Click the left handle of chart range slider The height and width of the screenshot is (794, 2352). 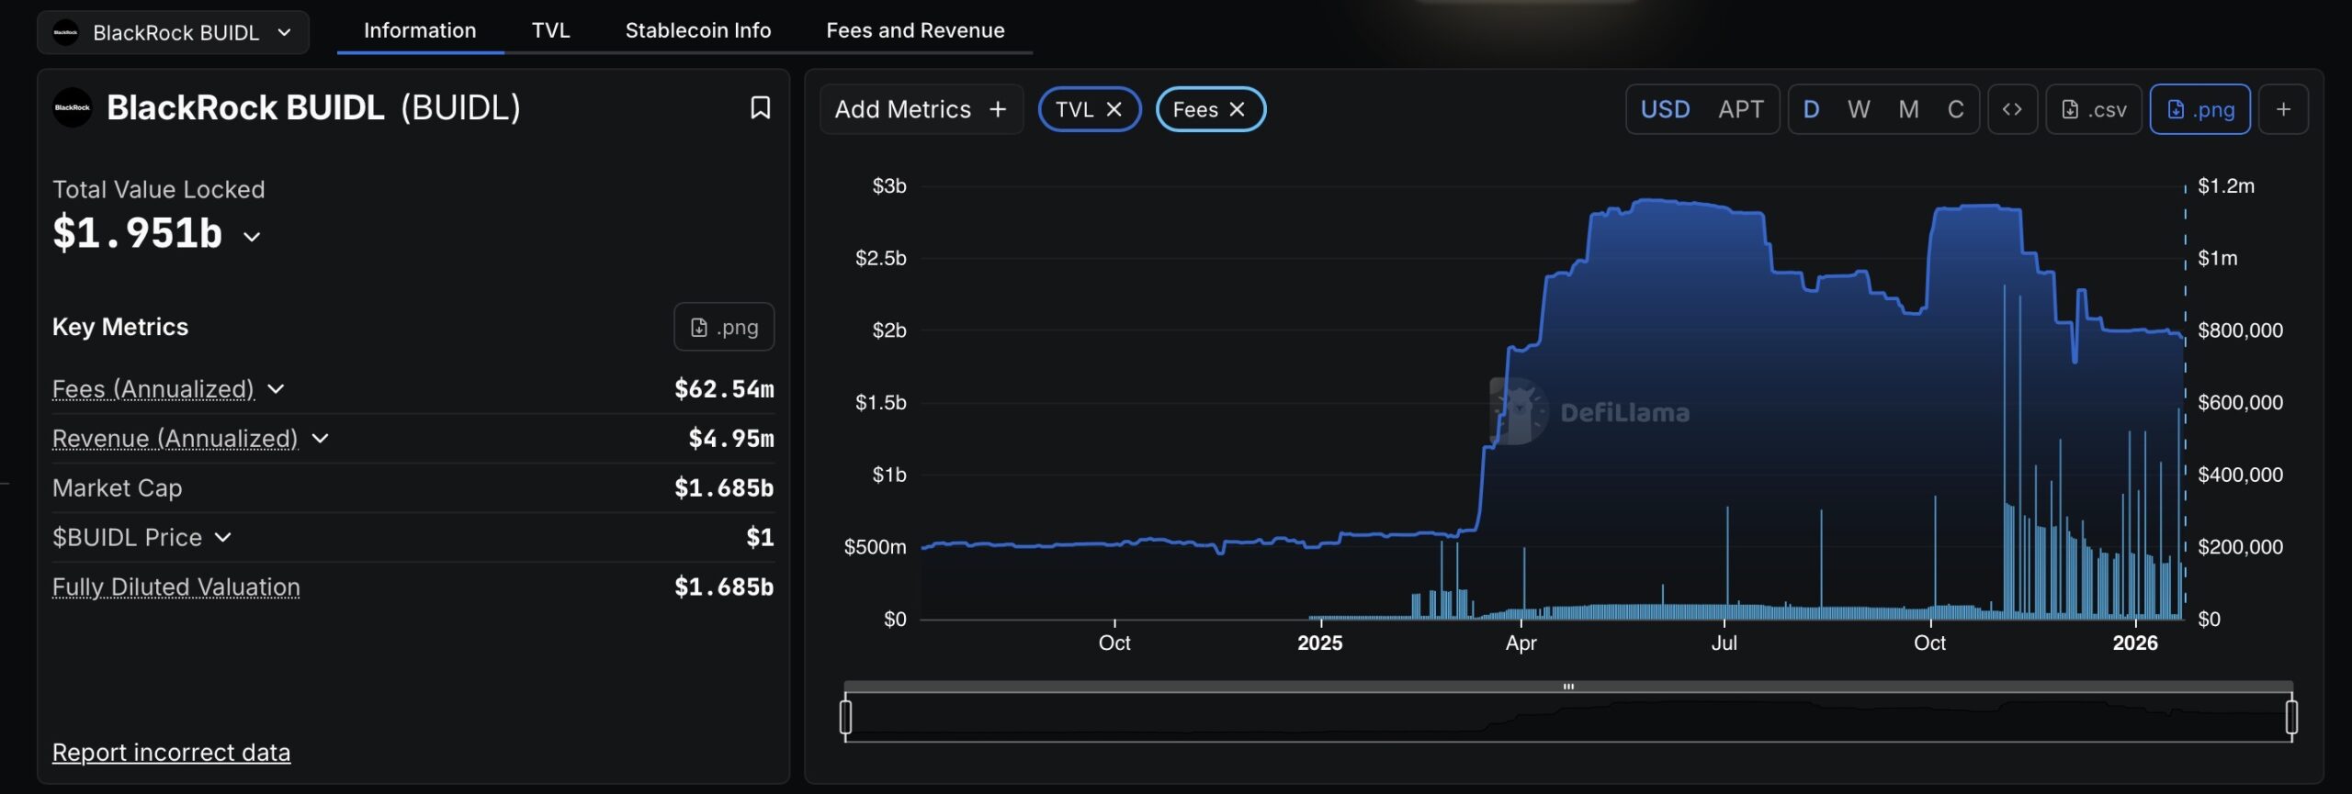point(845,717)
